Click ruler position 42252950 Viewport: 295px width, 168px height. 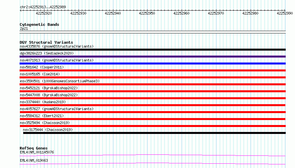click(147, 13)
